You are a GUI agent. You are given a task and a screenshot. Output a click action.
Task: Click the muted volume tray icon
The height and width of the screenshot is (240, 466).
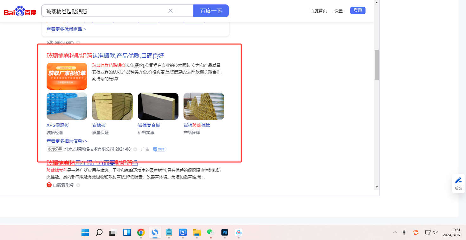coord(435,232)
